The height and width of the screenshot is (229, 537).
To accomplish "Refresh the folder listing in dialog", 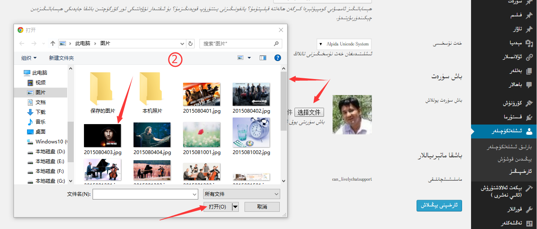I will point(190,43).
